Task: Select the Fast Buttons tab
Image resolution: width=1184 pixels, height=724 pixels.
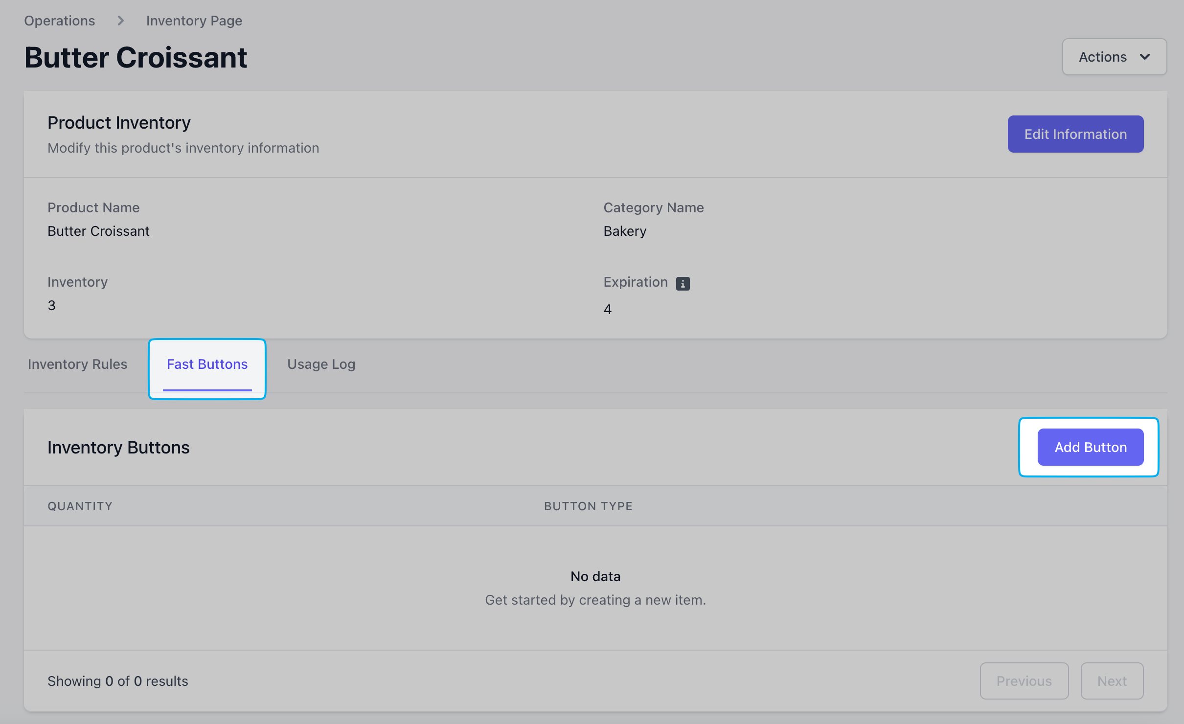Action: [207, 364]
